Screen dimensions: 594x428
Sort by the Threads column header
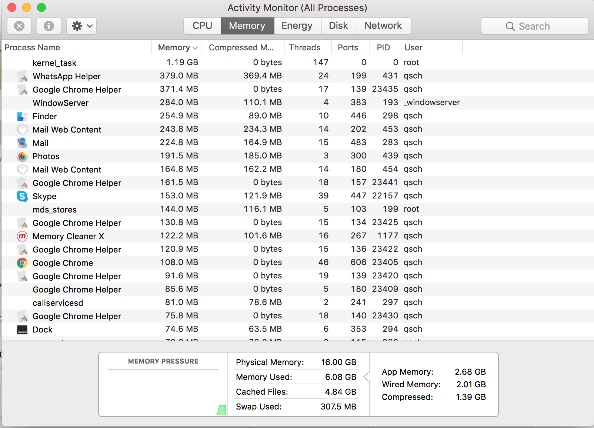pos(305,48)
